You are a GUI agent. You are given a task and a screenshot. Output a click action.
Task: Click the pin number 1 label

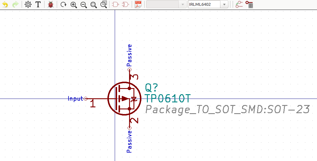[x=93, y=103]
